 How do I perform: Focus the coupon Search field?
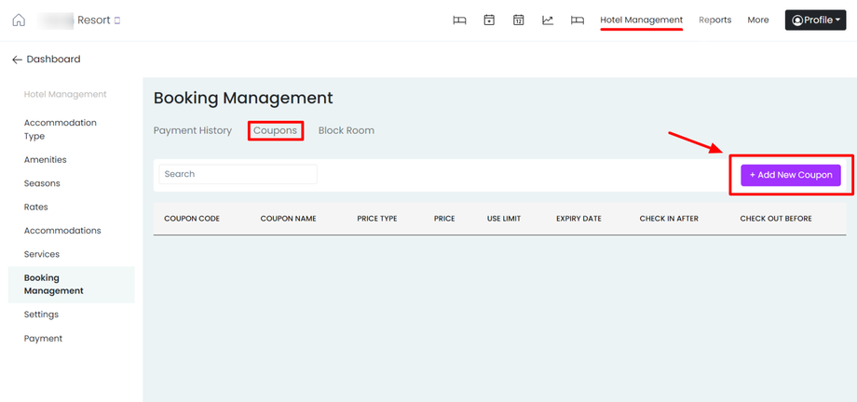(238, 174)
